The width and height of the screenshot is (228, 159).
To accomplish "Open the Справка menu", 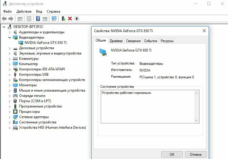I will pyautogui.click(x=53, y=11).
